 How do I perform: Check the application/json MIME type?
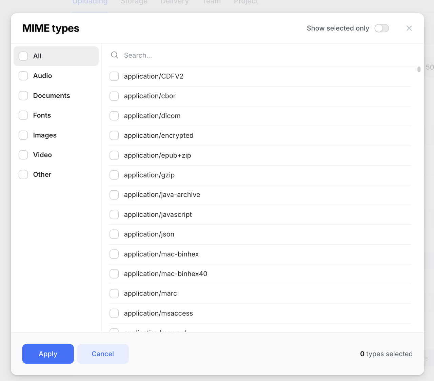coord(114,234)
